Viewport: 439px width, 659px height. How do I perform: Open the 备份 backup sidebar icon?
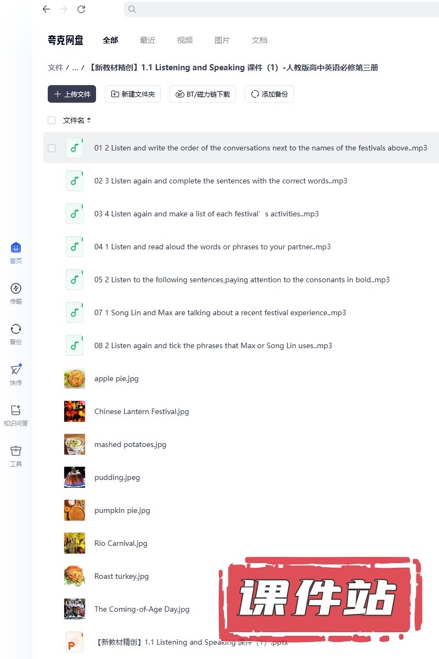16,329
